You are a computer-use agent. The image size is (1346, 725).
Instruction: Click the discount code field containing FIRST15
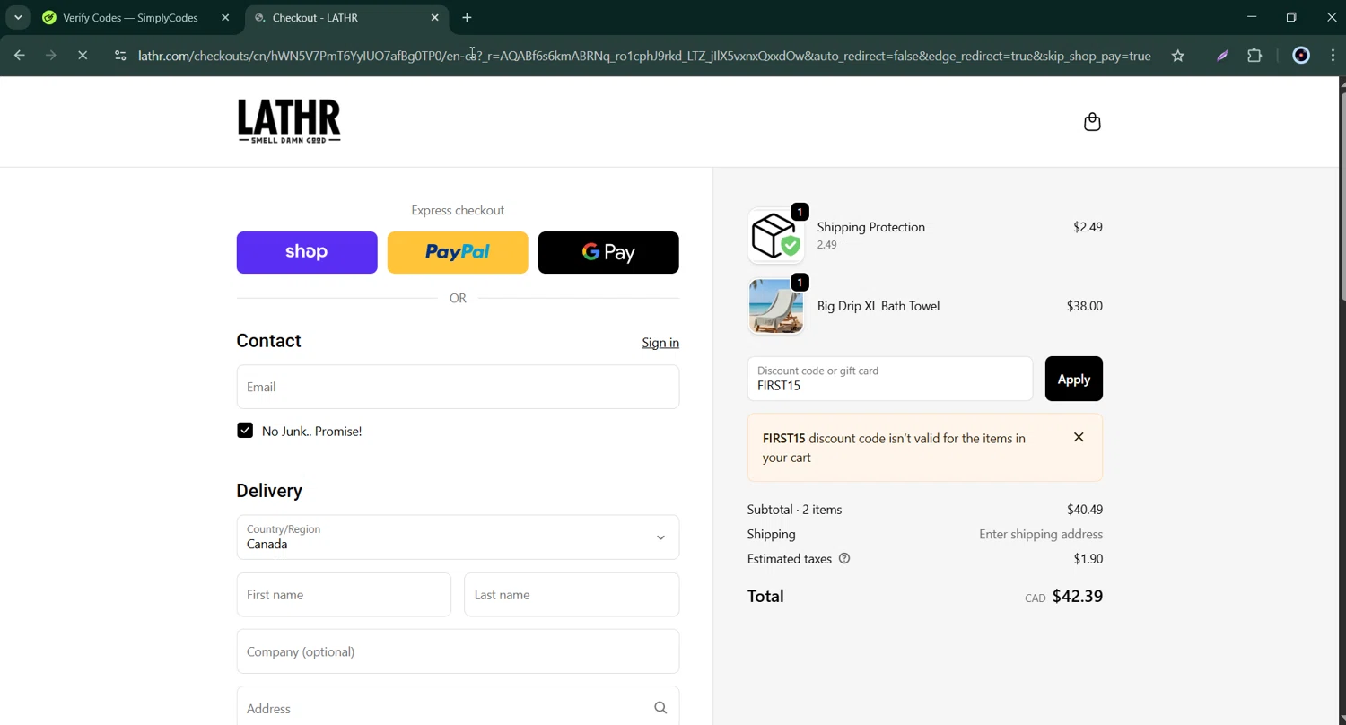pos(890,379)
